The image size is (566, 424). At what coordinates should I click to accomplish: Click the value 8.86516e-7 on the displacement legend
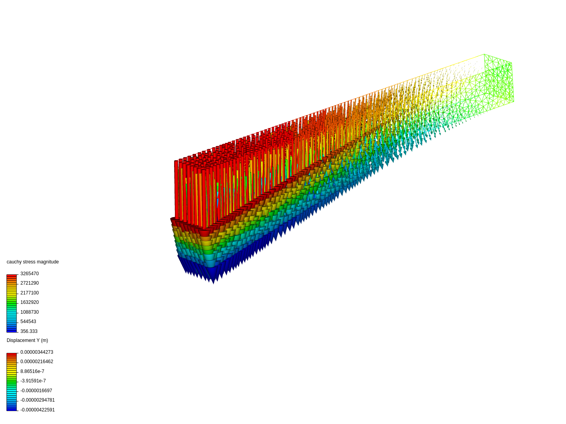pyautogui.click(x=33, y=371)
